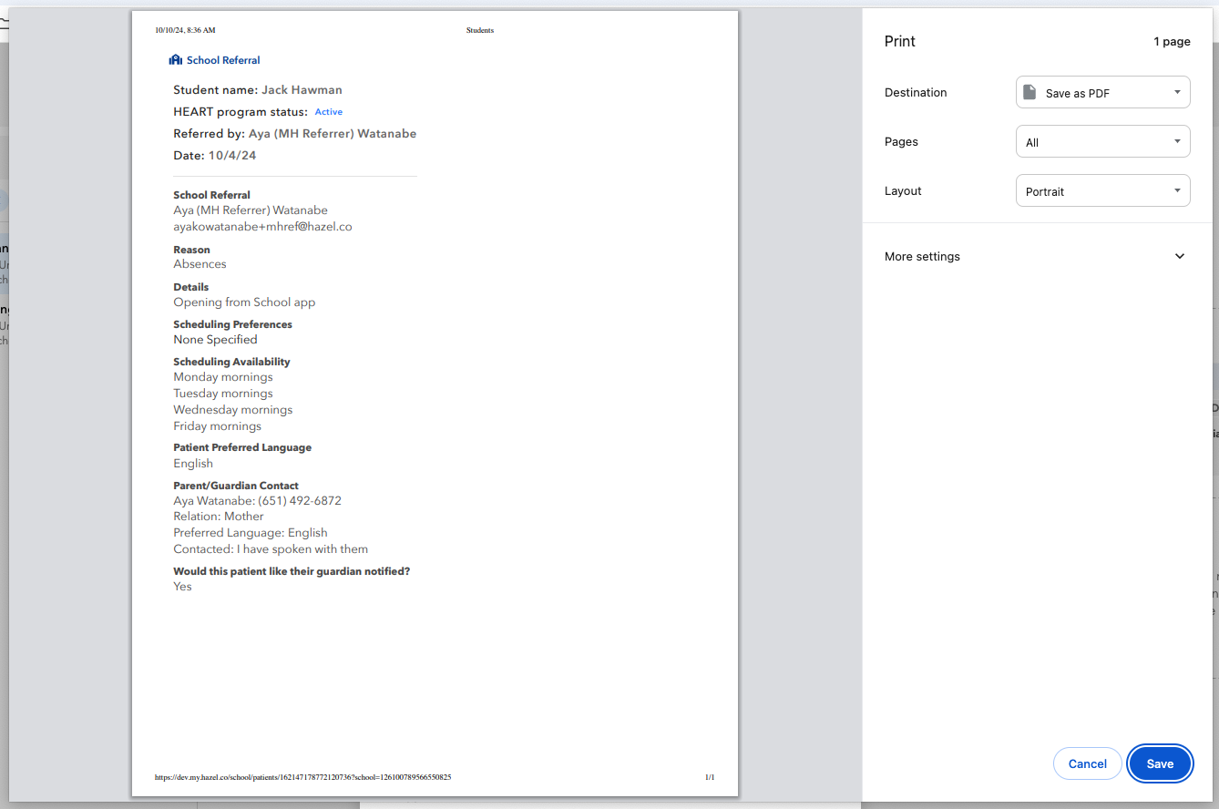
Task: Click the print timestamp in preview header
Action: click(x=185, y=30)
